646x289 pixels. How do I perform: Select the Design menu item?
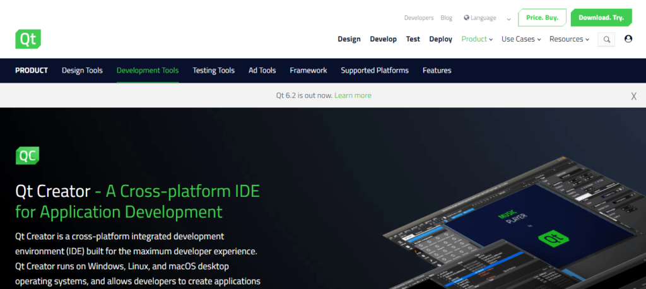(x=349, y=39)
